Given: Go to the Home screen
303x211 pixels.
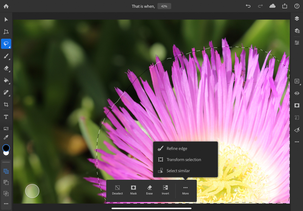Looking at the screenshot, I should click(6, 6).
